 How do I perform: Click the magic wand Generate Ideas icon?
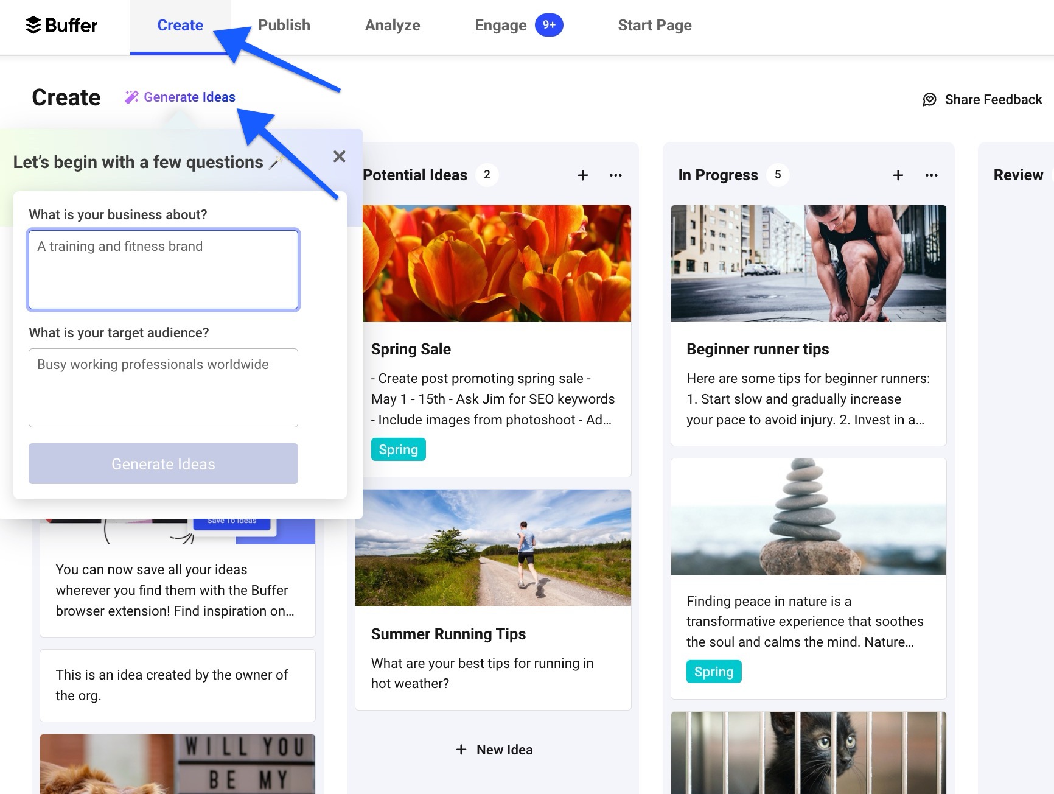(131, 97)
